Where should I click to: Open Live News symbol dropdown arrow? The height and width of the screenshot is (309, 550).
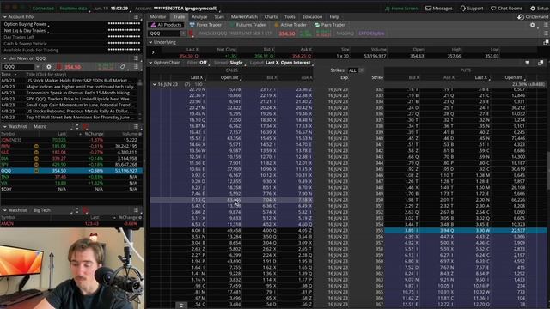point(38,67)
